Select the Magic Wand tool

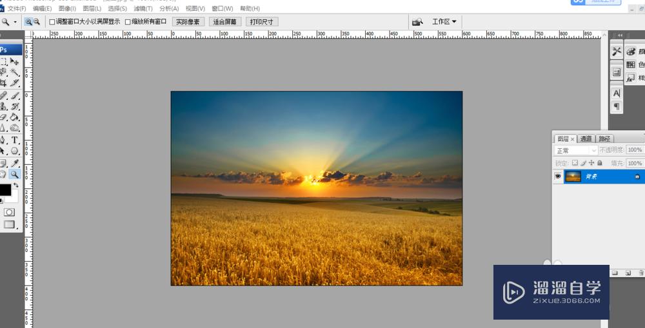[x=14, y=72]
